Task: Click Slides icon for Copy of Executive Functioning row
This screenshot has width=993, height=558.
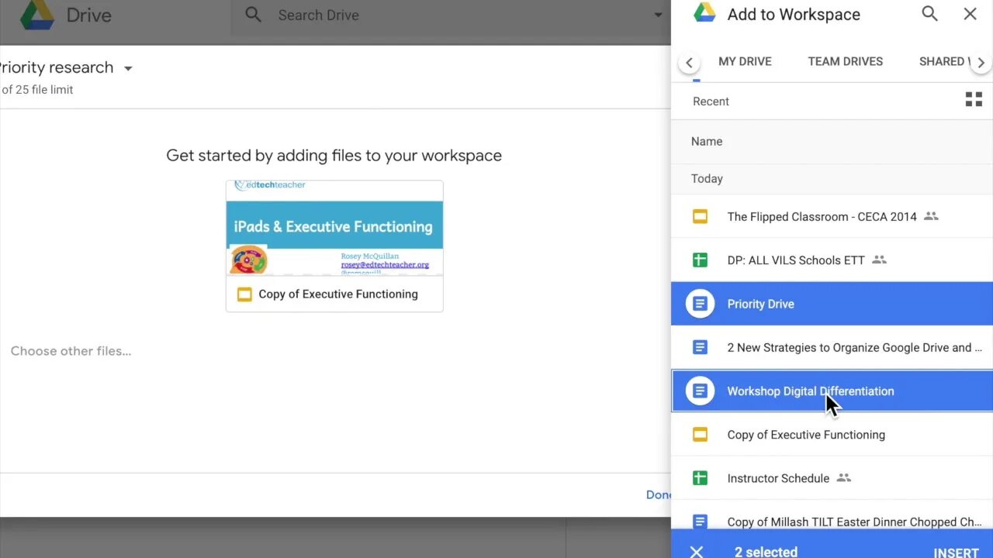Action: 700,435
